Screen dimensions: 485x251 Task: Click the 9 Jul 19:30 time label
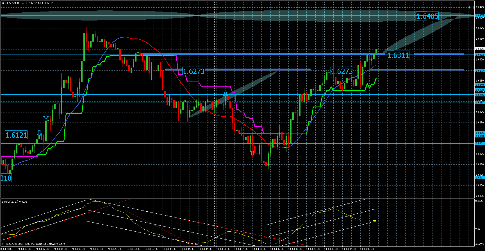point(97,249)
